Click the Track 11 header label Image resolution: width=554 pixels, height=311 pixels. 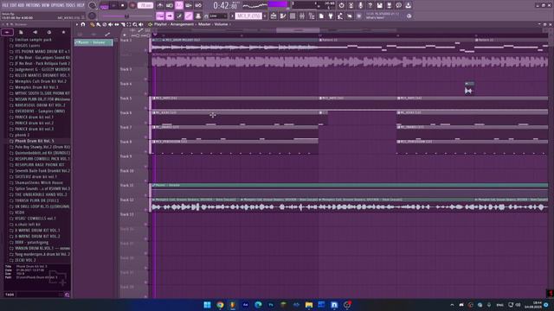[x=126, y=185]
